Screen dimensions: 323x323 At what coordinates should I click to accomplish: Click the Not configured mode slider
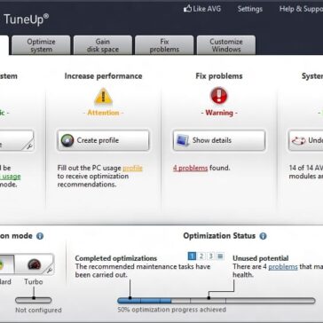34,301
